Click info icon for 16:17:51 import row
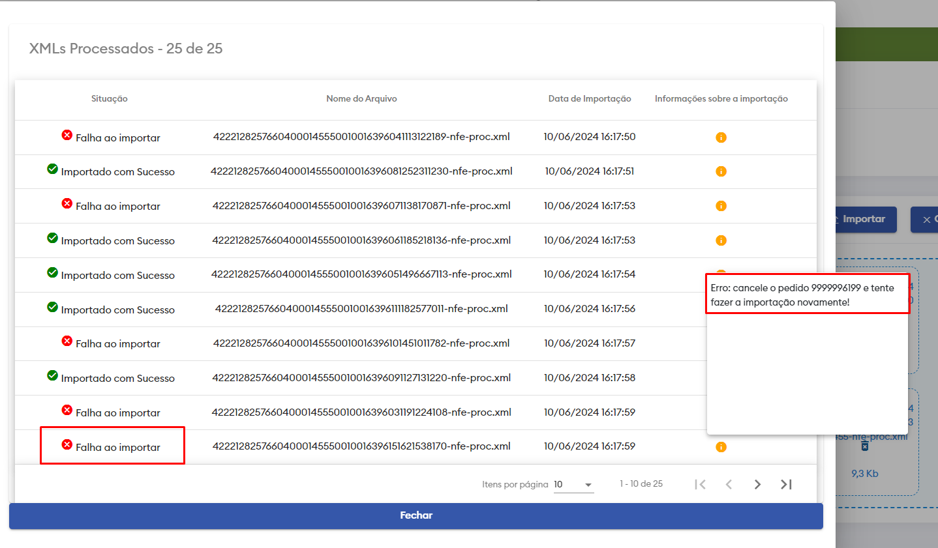 pos(721,171)
